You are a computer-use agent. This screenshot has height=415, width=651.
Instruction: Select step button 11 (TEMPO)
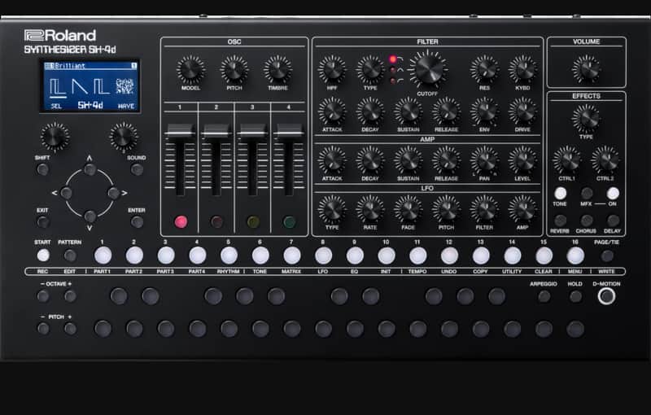[418, 256]
